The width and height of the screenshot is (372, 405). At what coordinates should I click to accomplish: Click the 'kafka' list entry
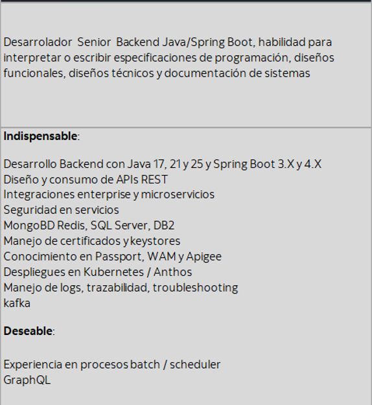(x=17, y=303)
